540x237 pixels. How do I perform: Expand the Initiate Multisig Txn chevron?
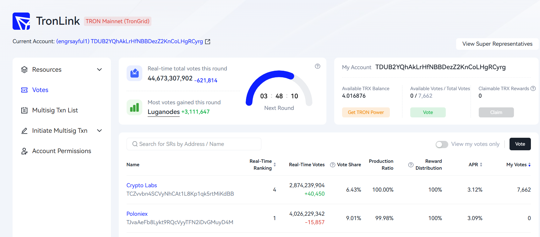pyautogui.click(x=100, y=131)
